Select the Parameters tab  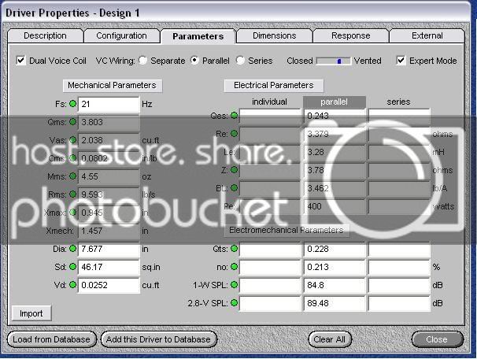point(198,36)
